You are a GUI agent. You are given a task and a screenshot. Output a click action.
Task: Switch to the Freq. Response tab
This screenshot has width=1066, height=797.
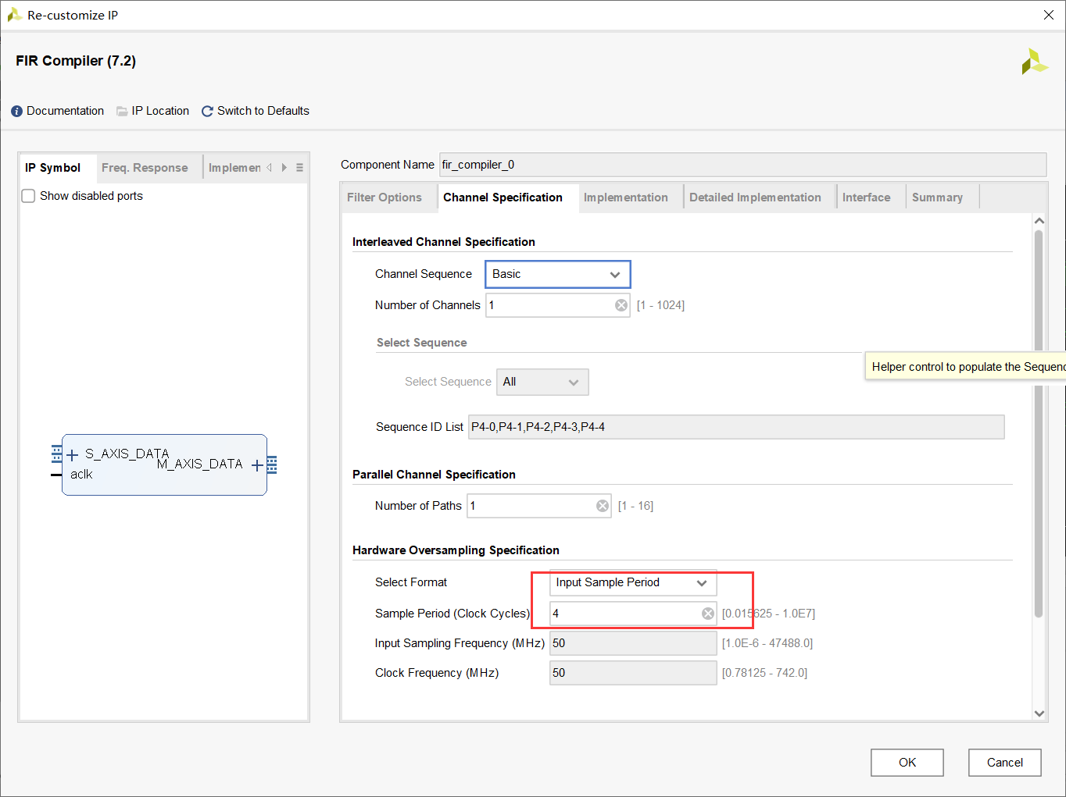[145, 168]
